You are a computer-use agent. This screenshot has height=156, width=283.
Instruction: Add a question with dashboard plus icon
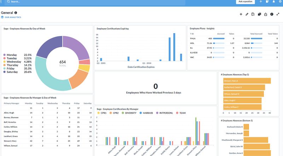241,14
